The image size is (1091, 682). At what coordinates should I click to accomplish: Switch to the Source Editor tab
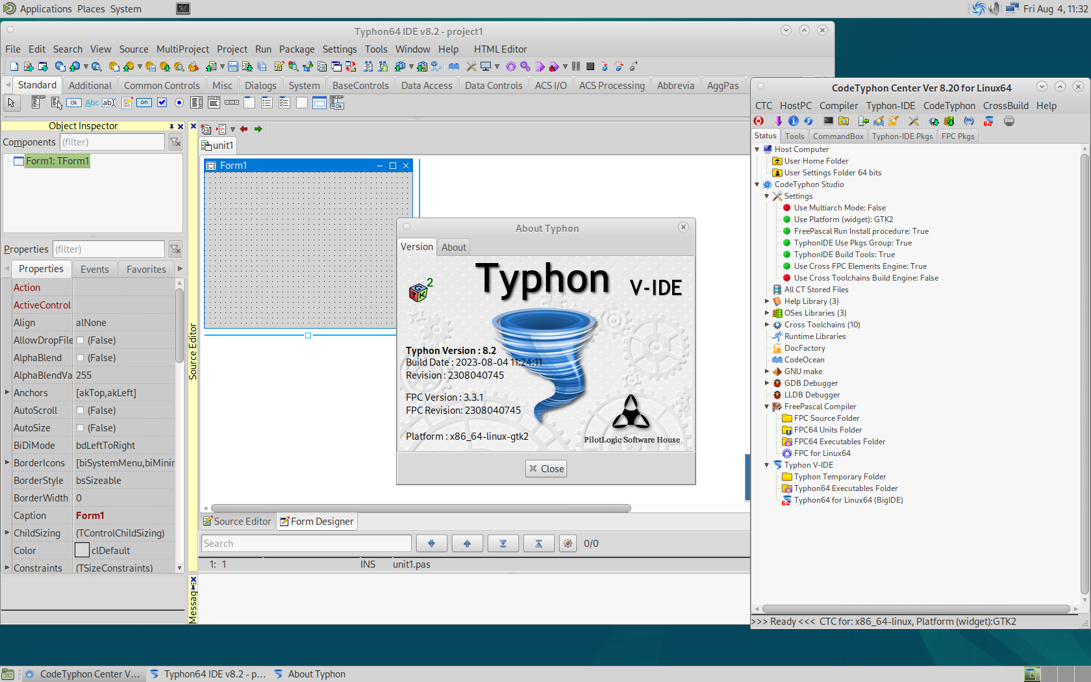(237, 522)
